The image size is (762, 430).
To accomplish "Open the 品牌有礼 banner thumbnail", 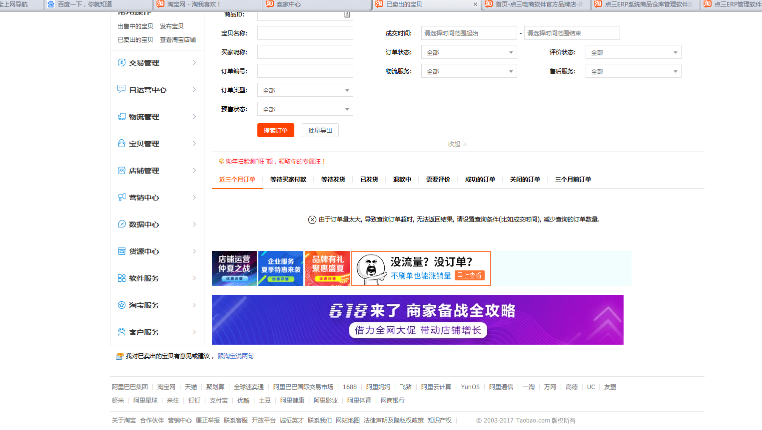I will coord(327,268).
